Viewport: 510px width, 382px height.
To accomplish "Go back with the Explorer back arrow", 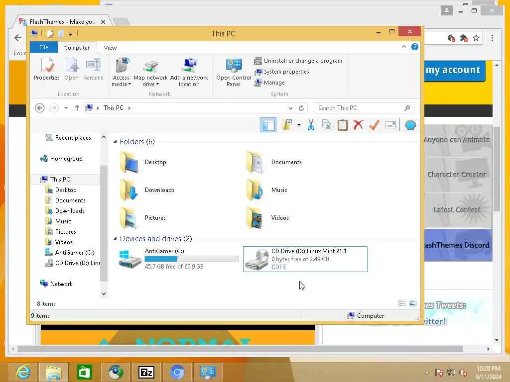I will 40,108.
